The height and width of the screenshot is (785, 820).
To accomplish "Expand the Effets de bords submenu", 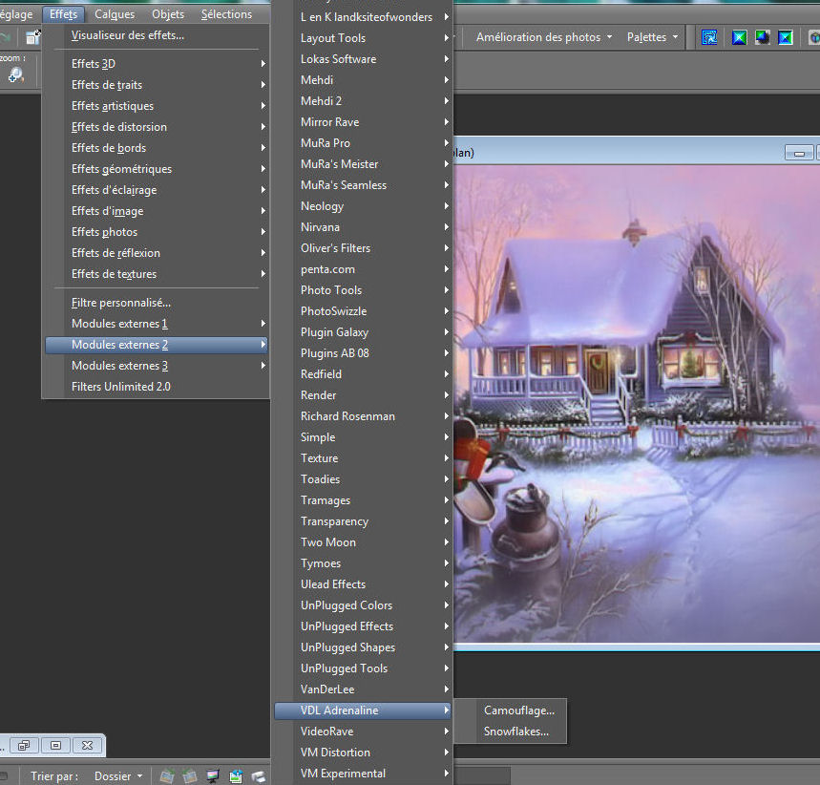I will (x=157, y=148).
